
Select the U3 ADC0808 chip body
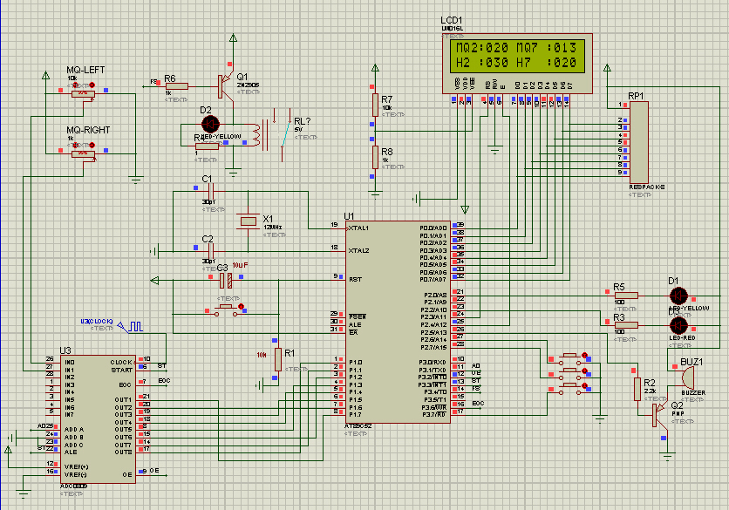(x=98, y=419)
